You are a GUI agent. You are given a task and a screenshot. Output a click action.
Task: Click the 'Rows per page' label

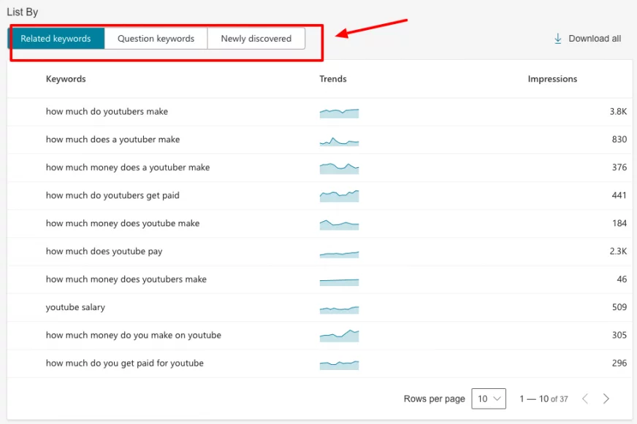[434, 399]
